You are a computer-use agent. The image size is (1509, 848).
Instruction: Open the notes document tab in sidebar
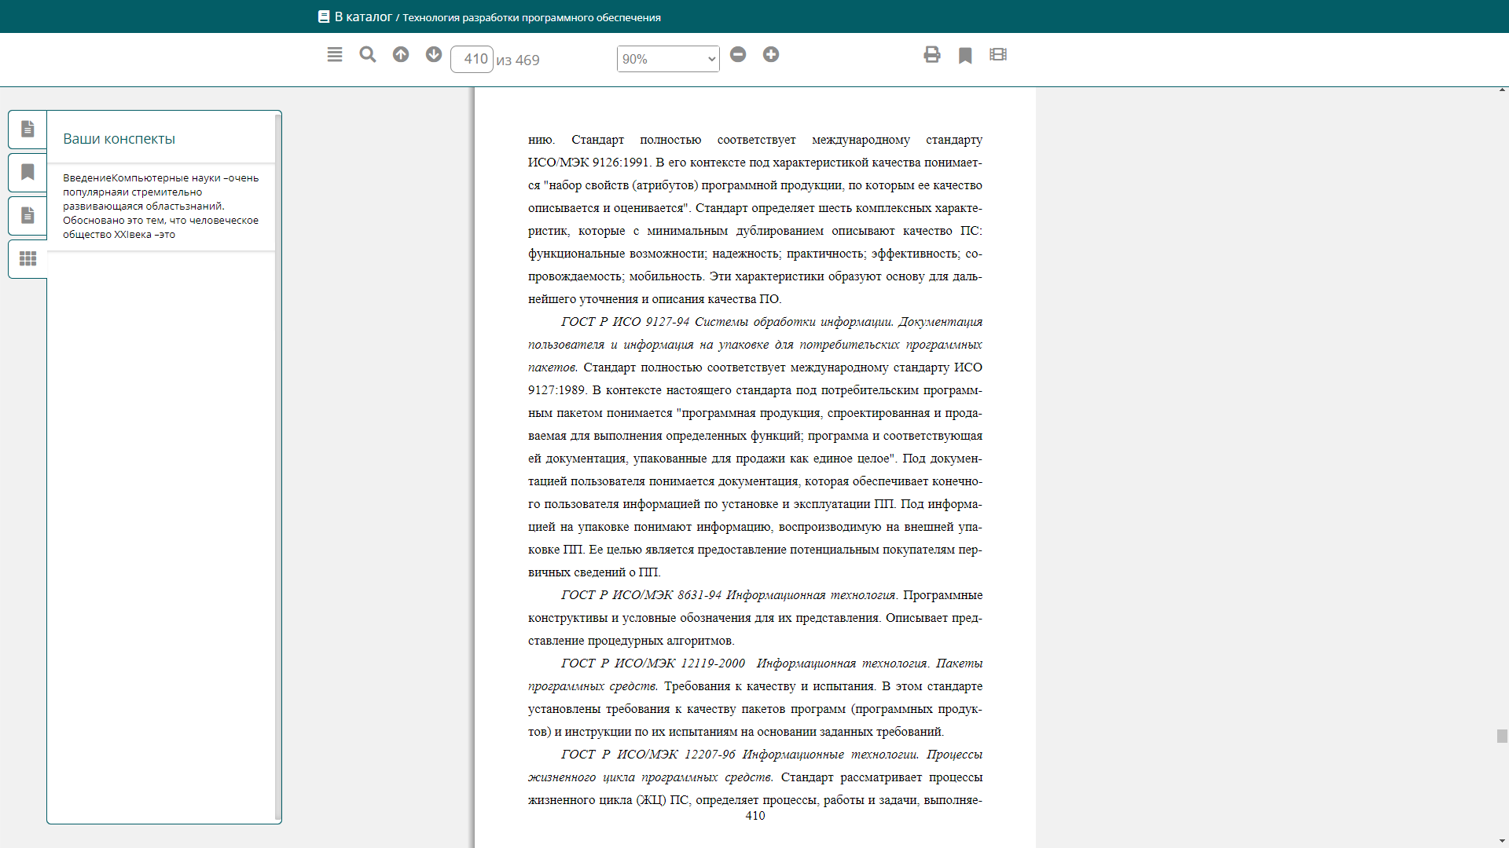tap(28, 215)
